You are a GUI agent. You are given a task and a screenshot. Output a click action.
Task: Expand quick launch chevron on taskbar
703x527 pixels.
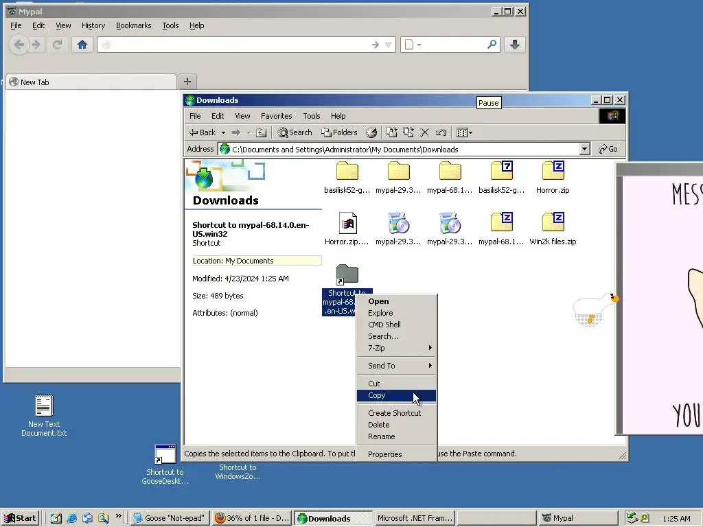(x=119, y=516)
